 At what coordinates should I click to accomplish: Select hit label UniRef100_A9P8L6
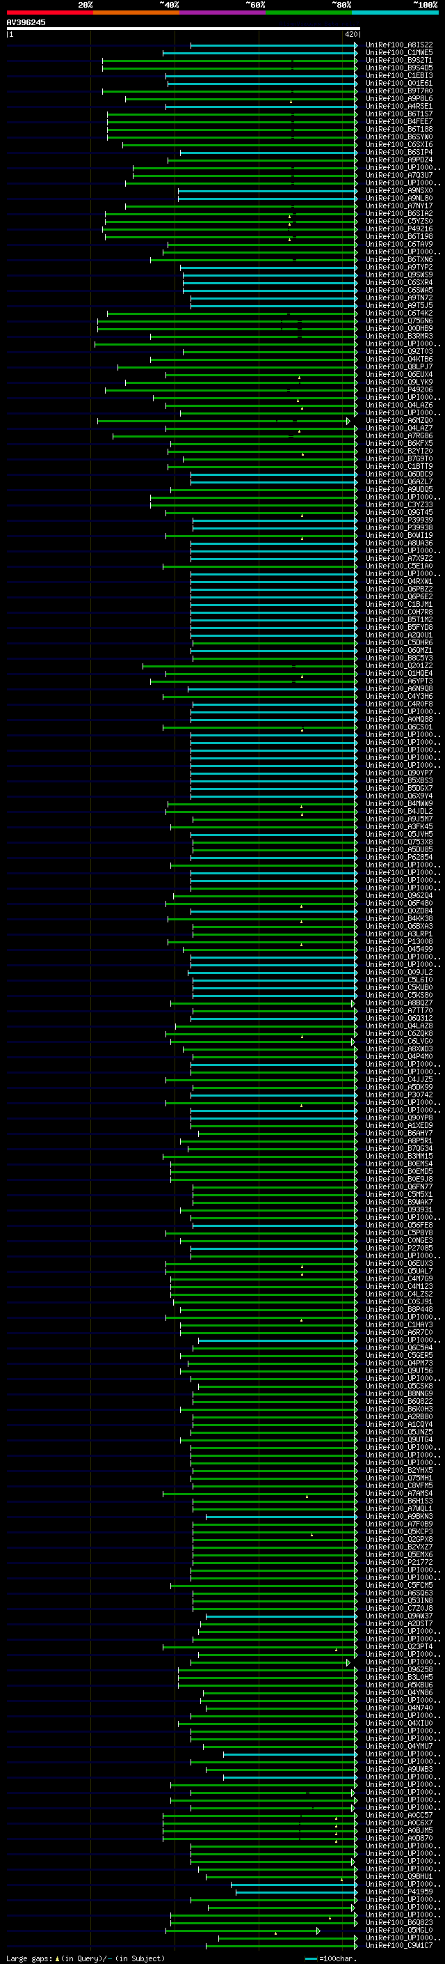tap(399, 98)
